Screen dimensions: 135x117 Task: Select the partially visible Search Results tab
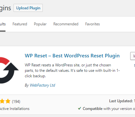[3, 24]
